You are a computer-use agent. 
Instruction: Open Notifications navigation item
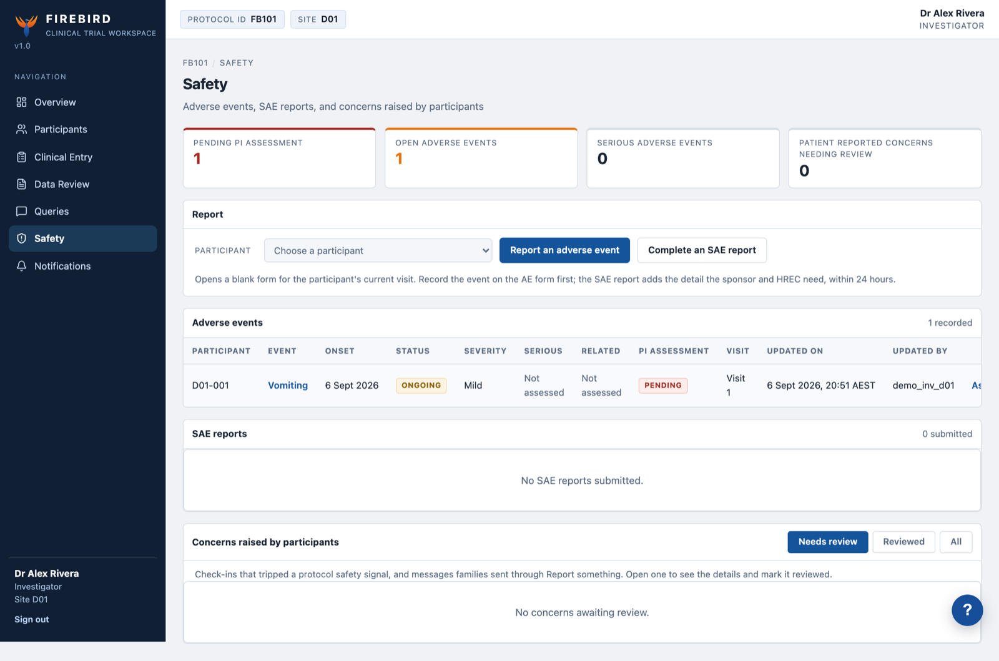[82, 266]
